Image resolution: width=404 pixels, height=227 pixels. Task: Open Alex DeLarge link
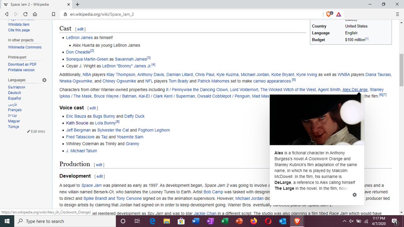click(x=355, y=89)
